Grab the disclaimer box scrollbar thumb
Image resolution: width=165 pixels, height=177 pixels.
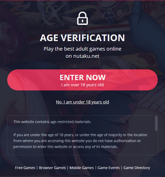pos(156,123)
